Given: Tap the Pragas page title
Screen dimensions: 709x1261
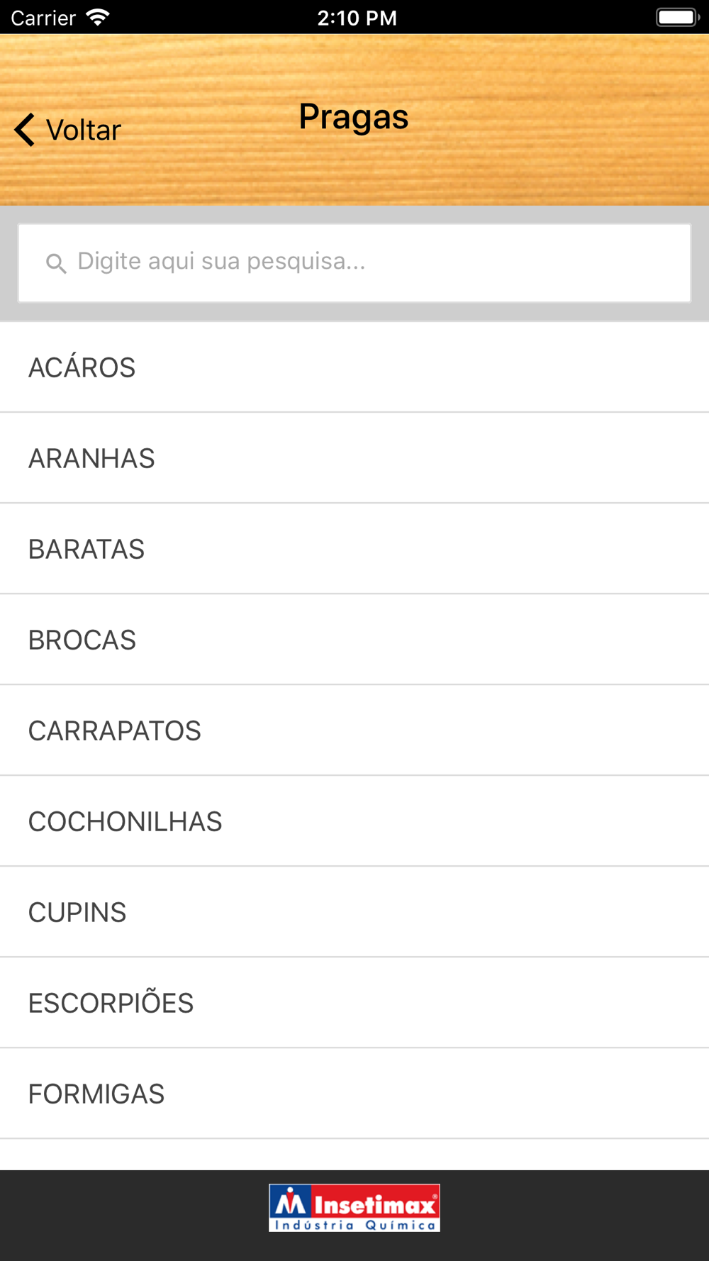Looking at the screenshot, I should click(x=354, y=117).
